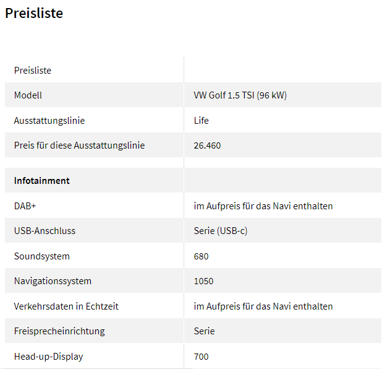Click Preis für diese Ausstattungslinie label
The image size is (382, 369).
click(79, 145)
